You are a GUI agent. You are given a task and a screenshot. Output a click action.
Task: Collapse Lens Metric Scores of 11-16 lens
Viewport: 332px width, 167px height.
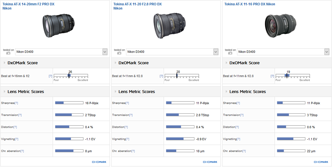click(x=227, y=92)
